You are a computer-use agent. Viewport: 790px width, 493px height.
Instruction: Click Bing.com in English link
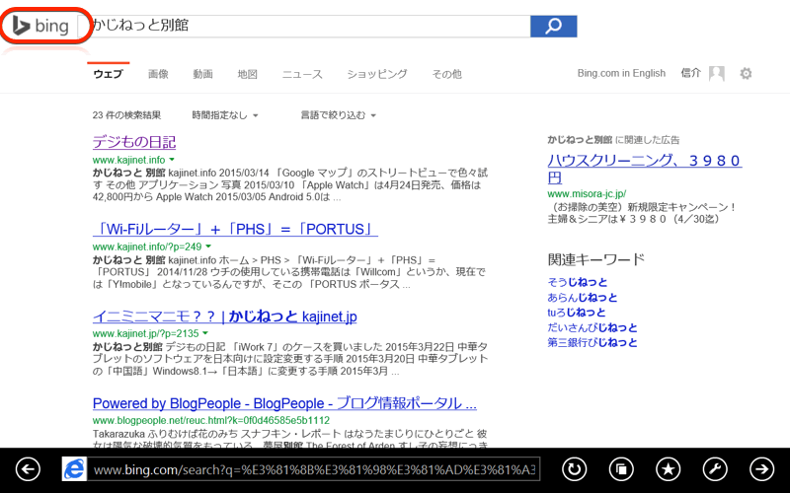[621, 74]
